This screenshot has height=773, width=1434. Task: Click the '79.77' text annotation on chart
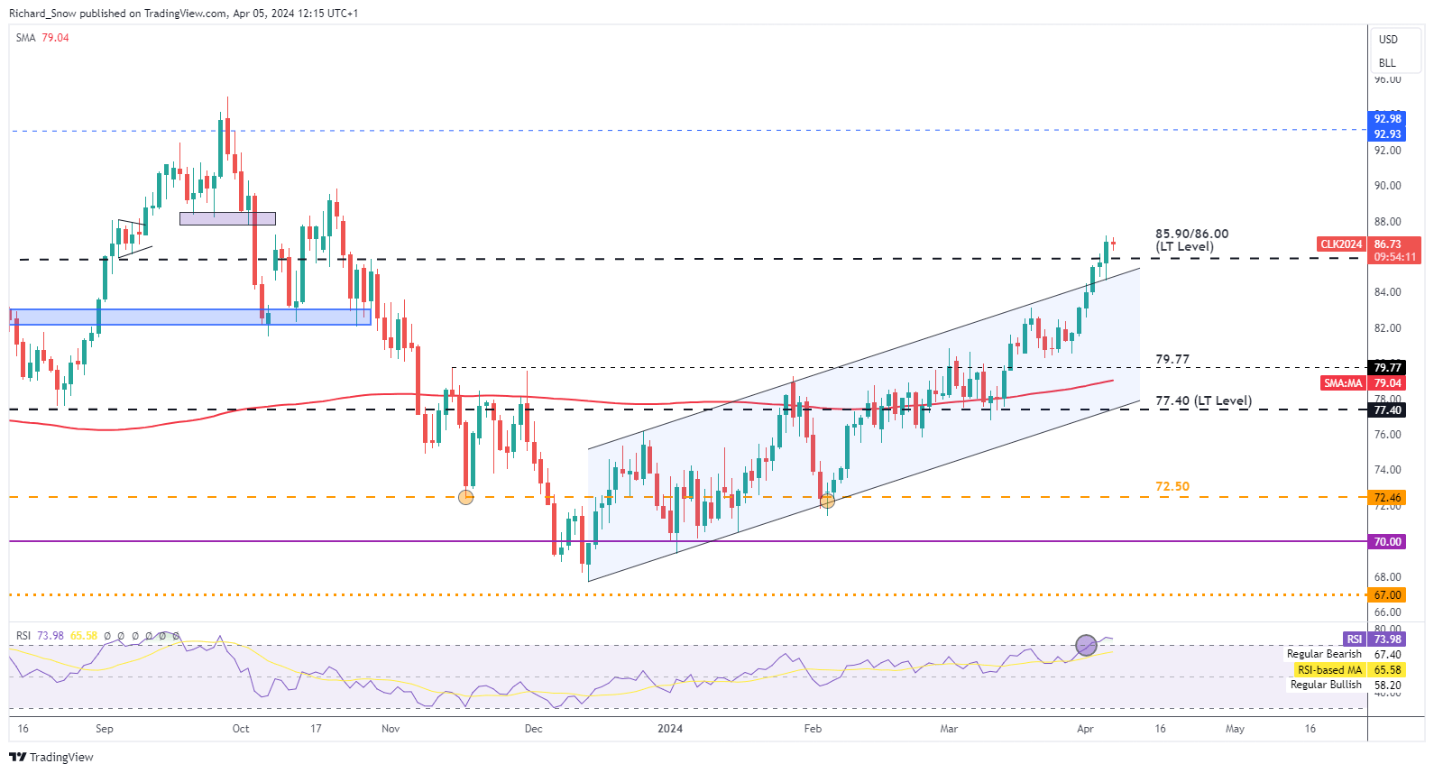click(x=1172, y=359)
